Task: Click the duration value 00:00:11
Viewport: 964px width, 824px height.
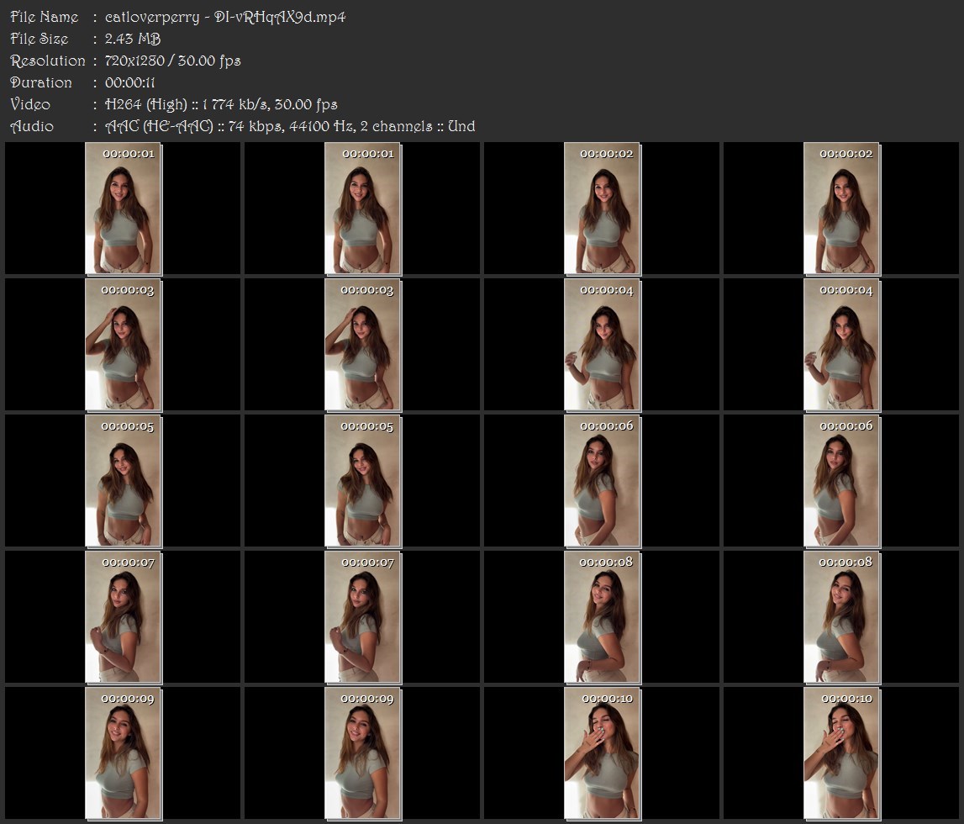Action: coord(129,82)
